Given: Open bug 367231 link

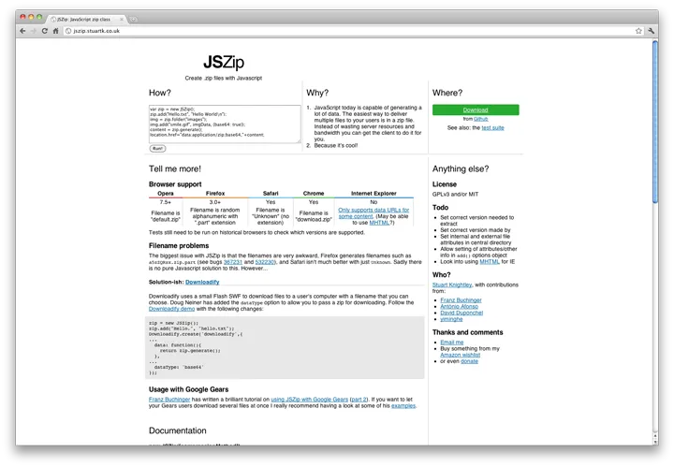Looking at the screenshot, I should pyautogui.click(x=233, y=262).
